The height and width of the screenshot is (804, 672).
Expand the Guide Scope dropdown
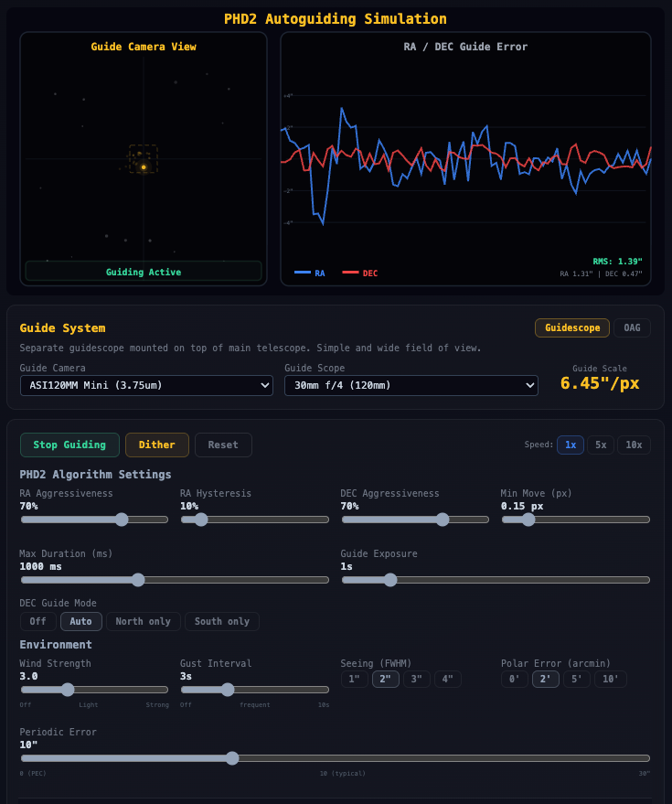click(x=411, y=385)
